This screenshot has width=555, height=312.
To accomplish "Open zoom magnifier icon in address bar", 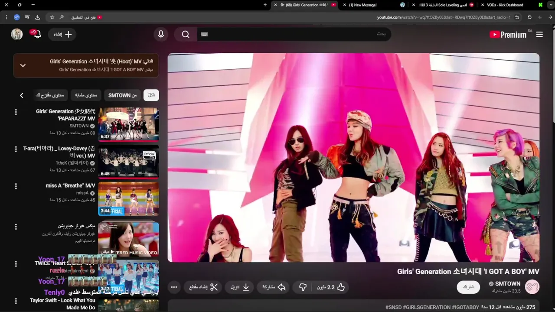I will point(62,17).
